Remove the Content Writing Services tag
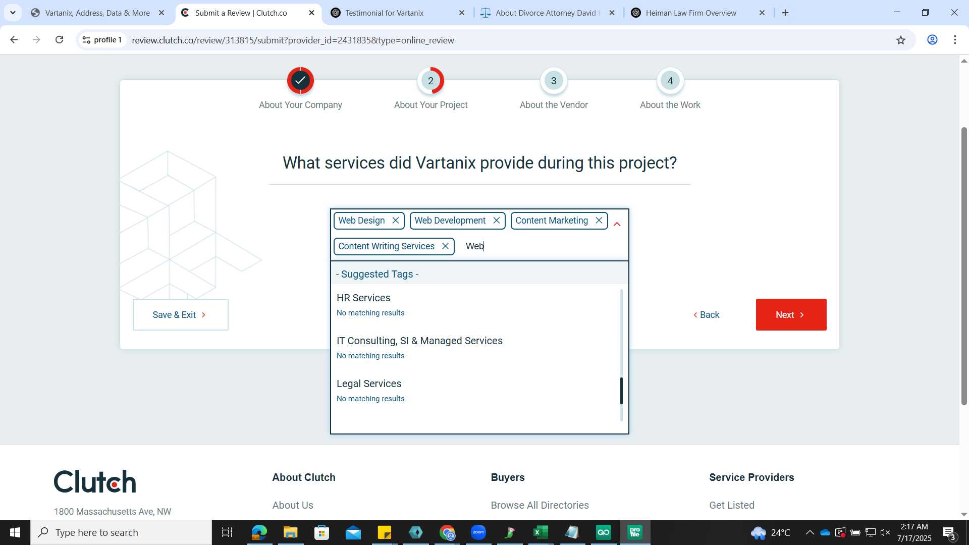 (x=445, y=246)
